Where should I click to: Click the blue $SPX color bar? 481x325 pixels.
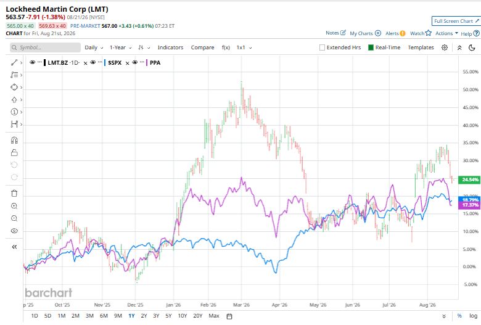(x=105, y=63)
